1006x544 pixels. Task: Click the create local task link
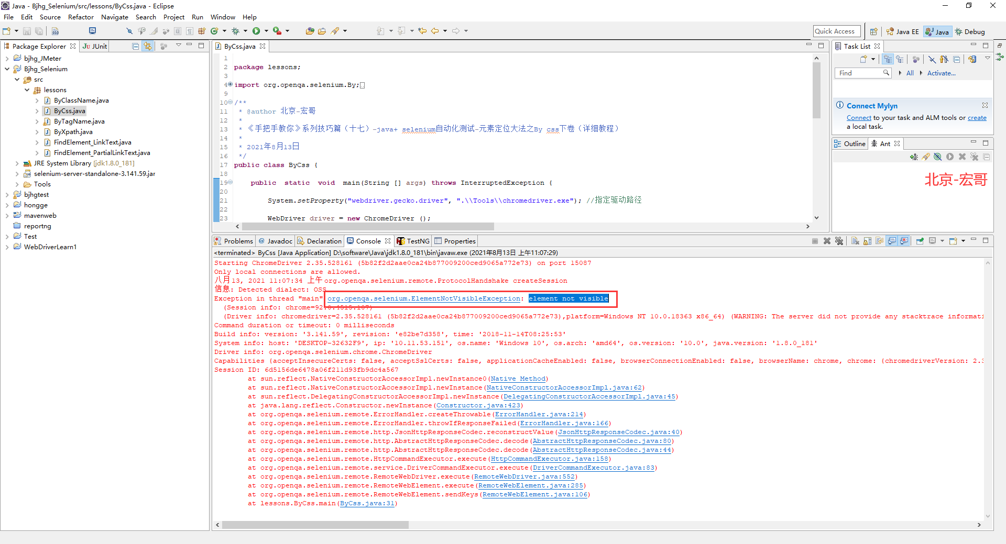tap(977, 118)
